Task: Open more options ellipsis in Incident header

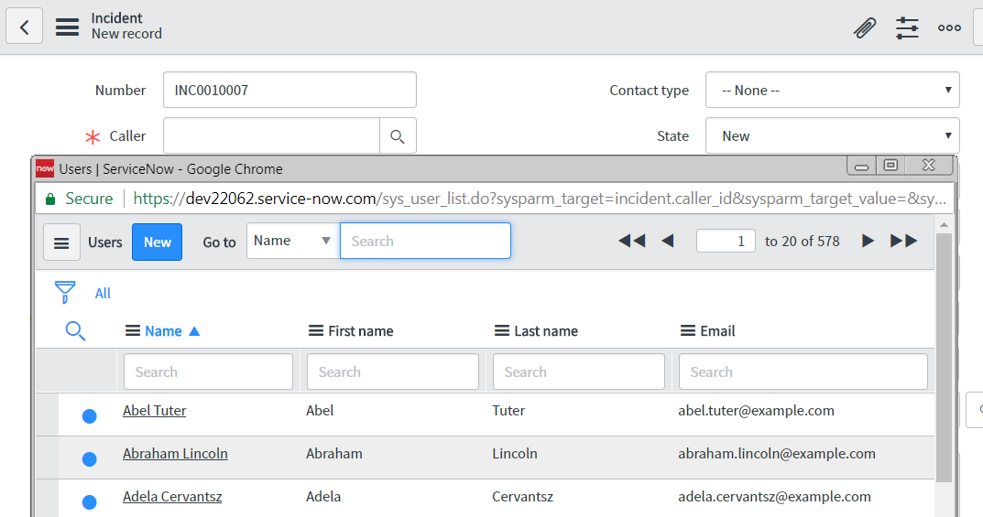Action: (x=949, y=27)
